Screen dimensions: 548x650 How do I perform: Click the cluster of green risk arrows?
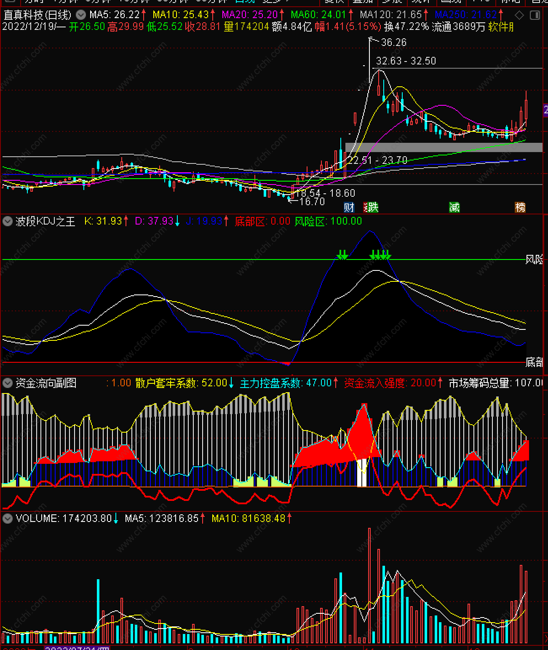tap(380, 254)
